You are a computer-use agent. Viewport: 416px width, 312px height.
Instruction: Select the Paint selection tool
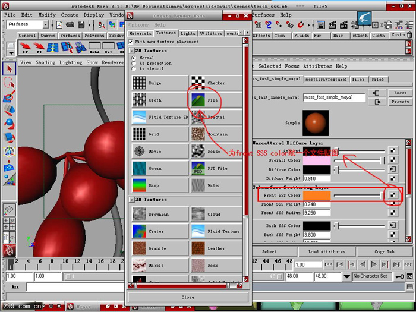(10, 96)
